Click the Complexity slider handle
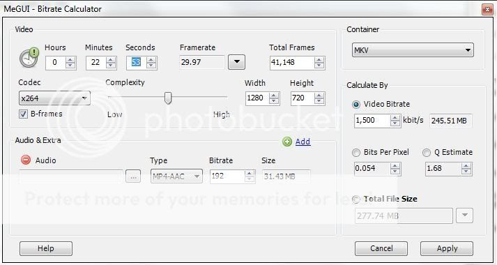497x265 pixels. point(168,98)
